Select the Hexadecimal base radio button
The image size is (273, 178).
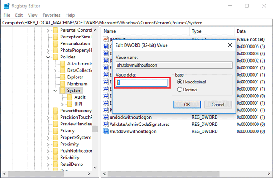point(180,82)
